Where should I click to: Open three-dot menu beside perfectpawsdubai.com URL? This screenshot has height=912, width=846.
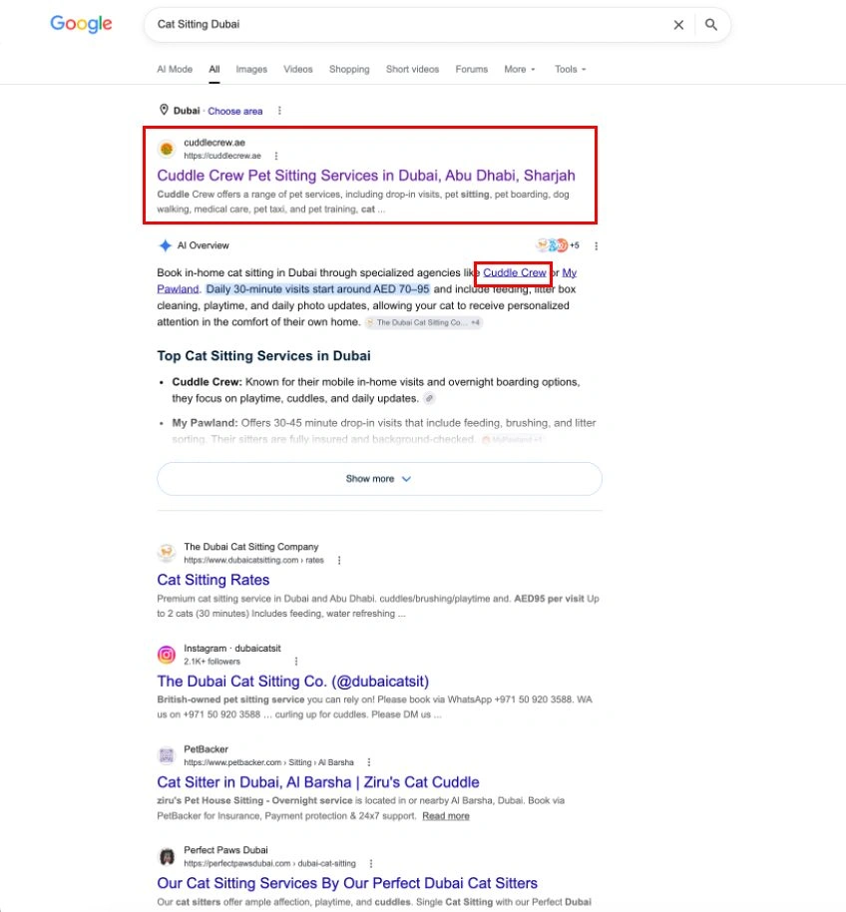(x=371, y=863)
